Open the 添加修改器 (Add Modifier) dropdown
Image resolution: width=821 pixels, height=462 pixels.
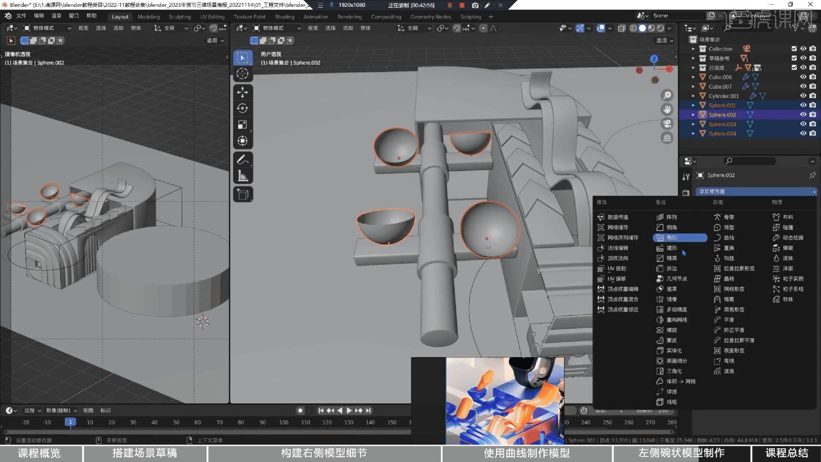click(x=756, y=192)
